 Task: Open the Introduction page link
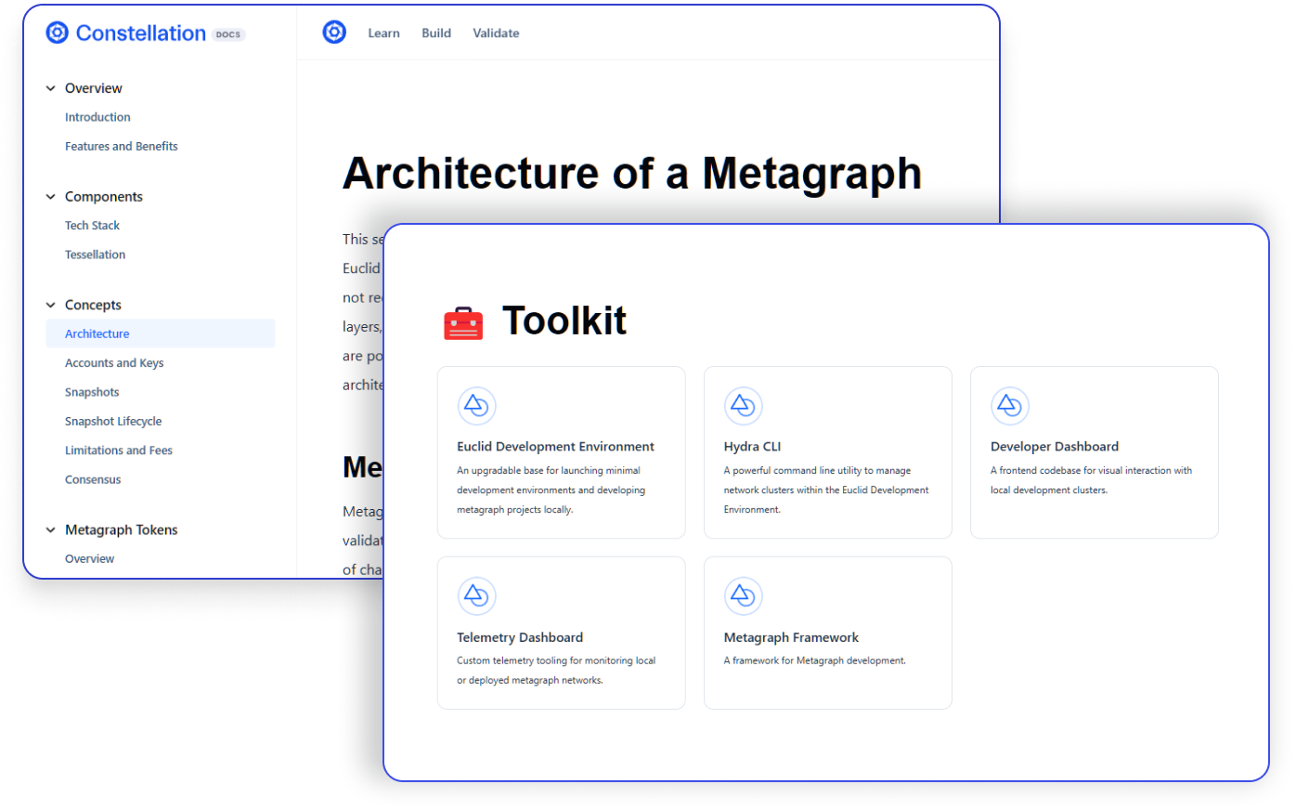click(97, 117)
